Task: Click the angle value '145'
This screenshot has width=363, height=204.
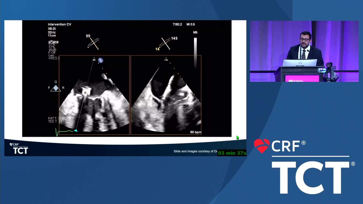Action: [x=174, y=38]
